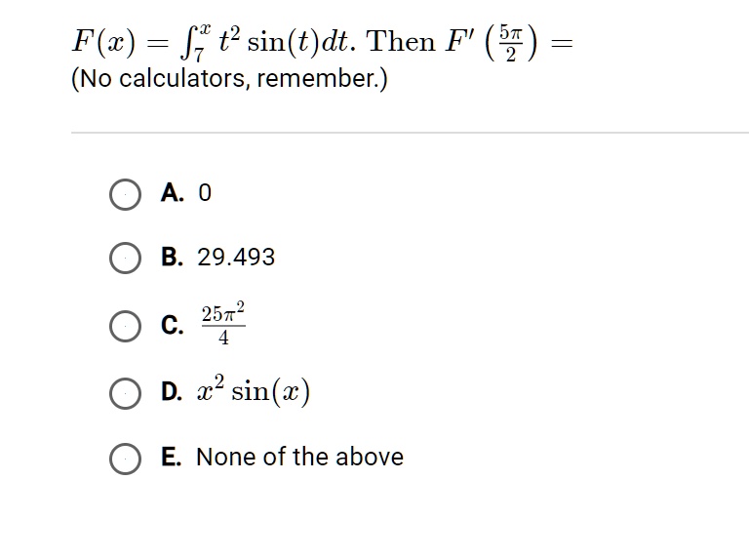Pick the None of the above radio button

tap(125, 459)
